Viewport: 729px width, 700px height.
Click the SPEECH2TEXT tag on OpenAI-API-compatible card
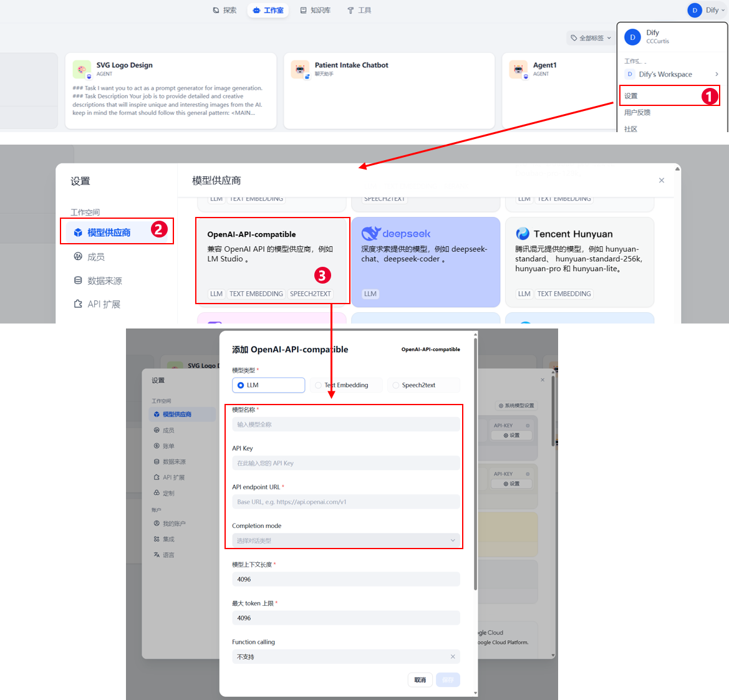(x=311, y=294)
